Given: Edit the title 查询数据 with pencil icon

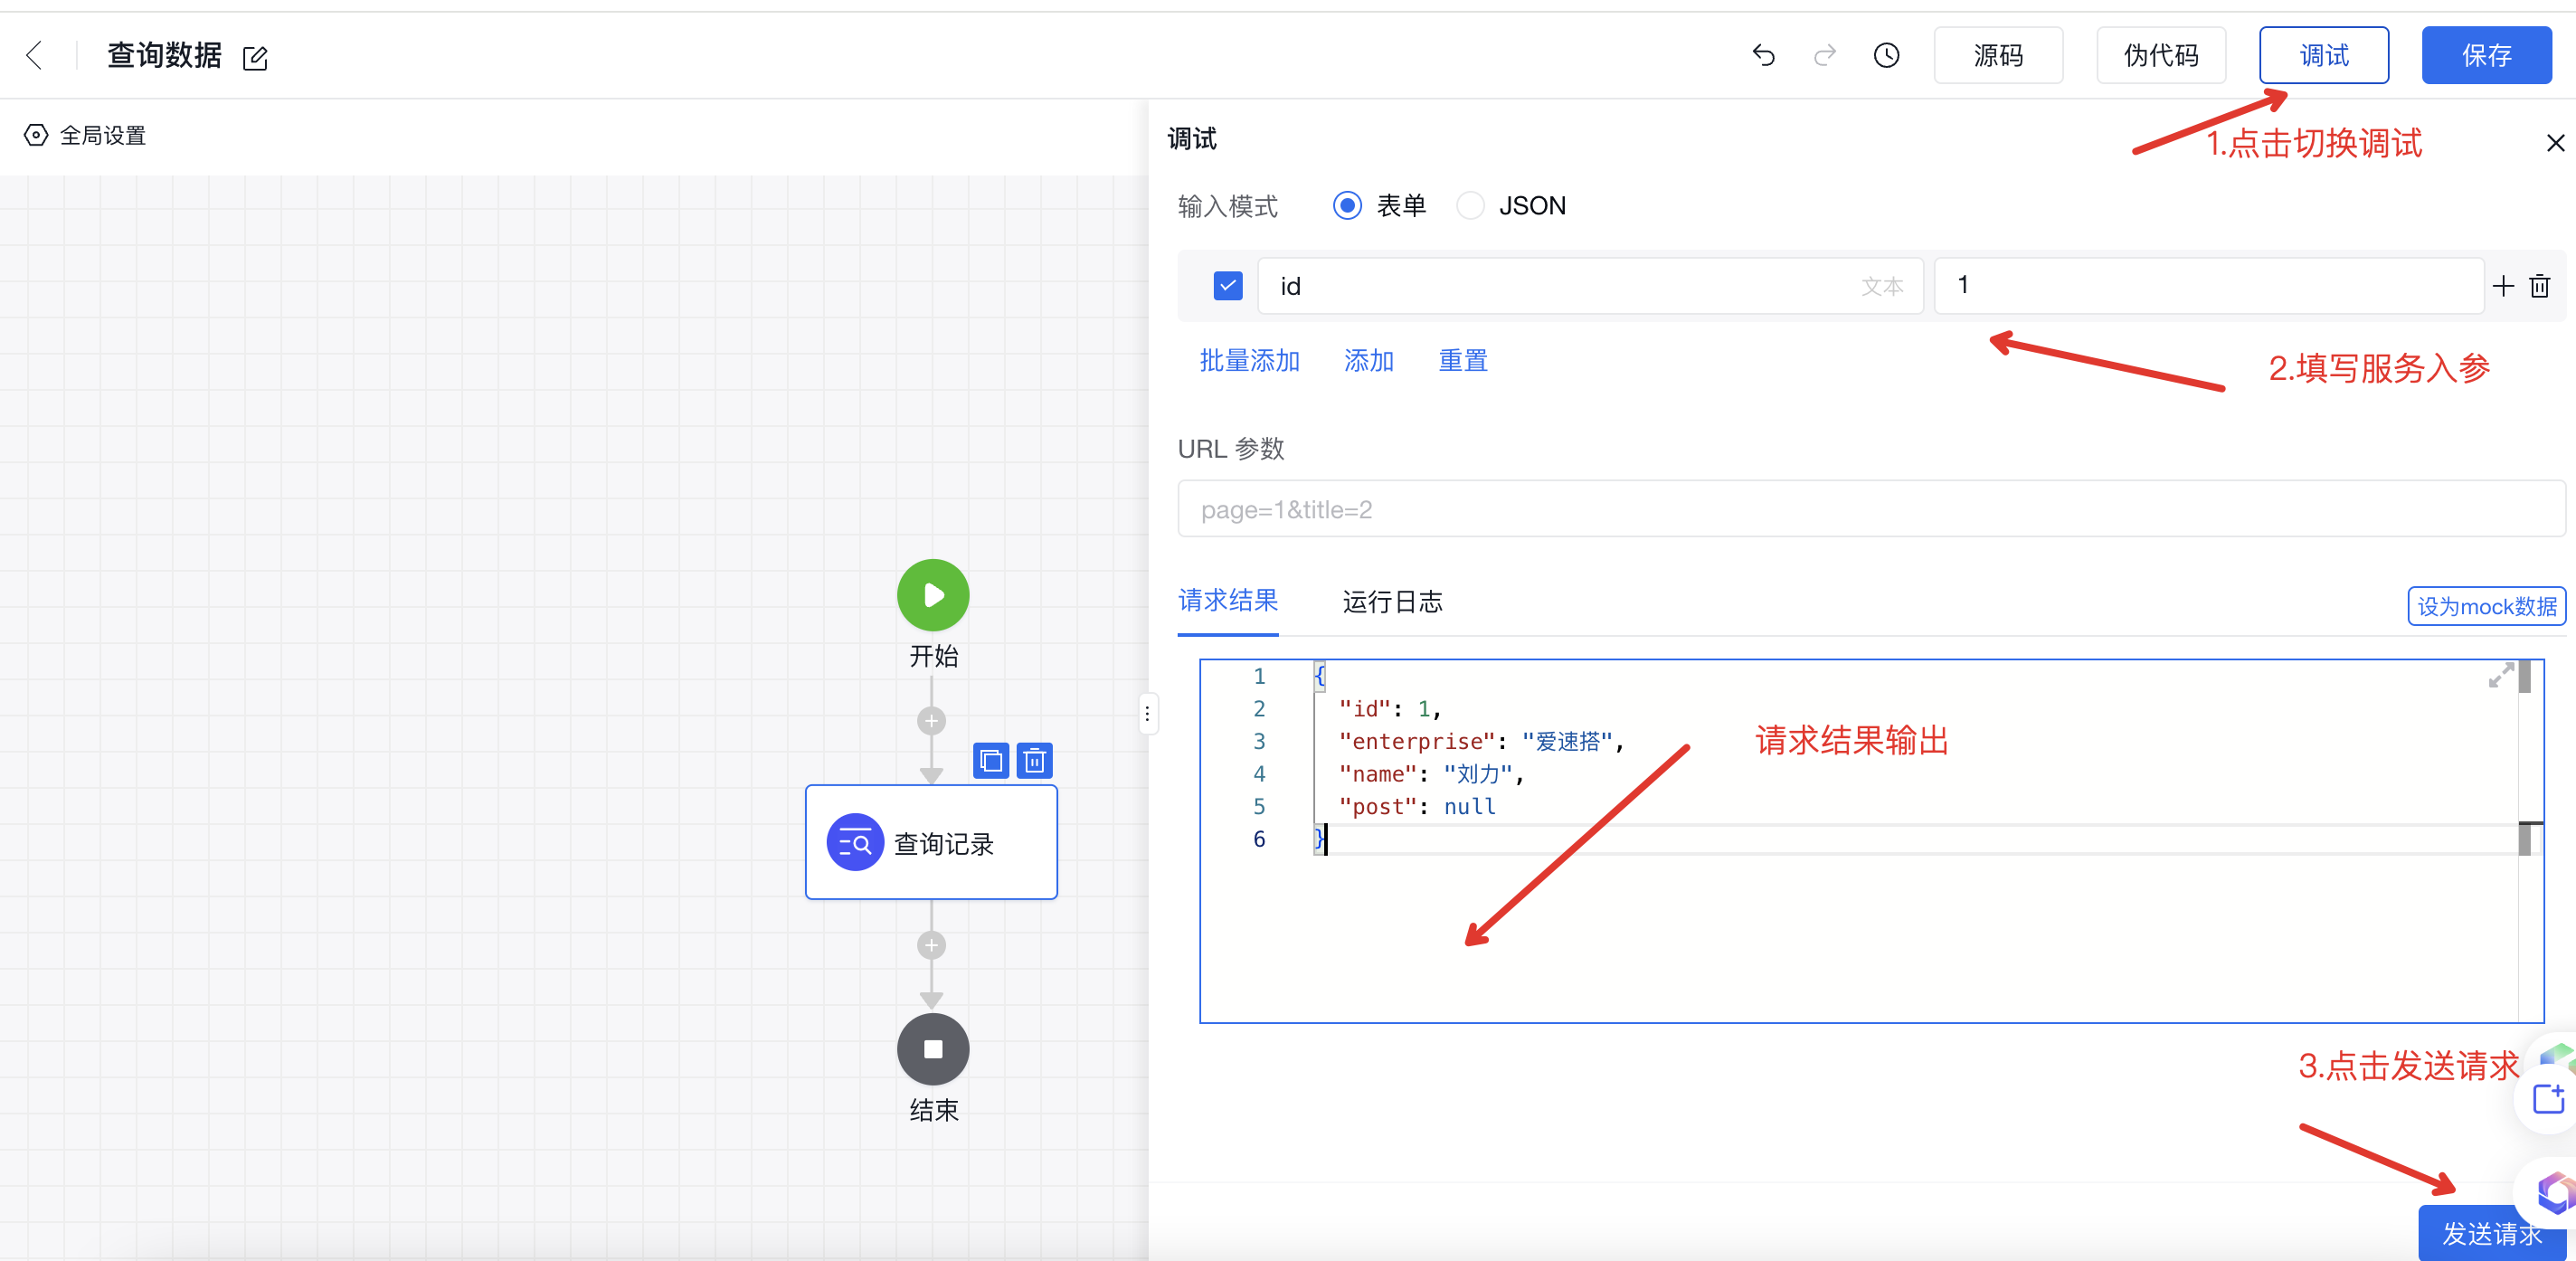Looking at the screenshot, I should point(255,58).
